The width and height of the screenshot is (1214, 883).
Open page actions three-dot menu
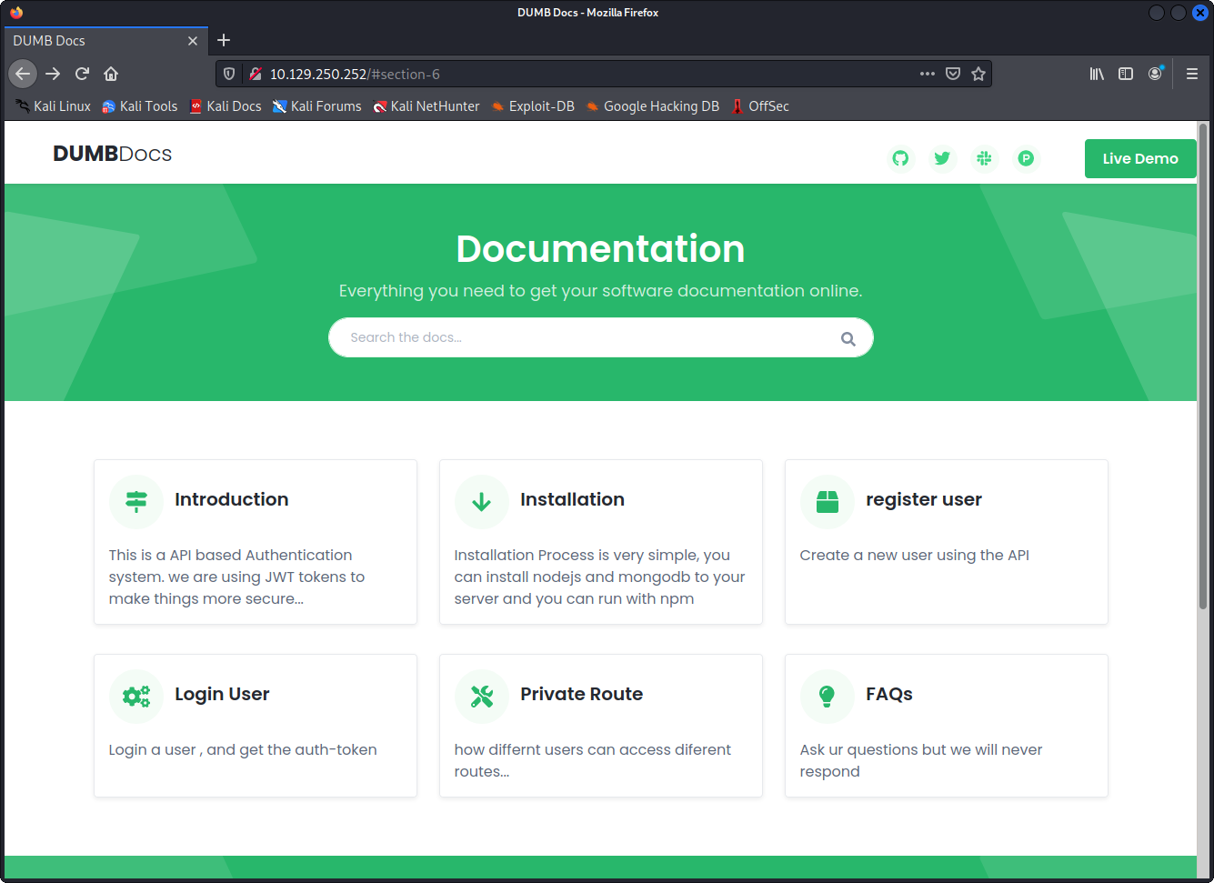[x=927, y=74]
